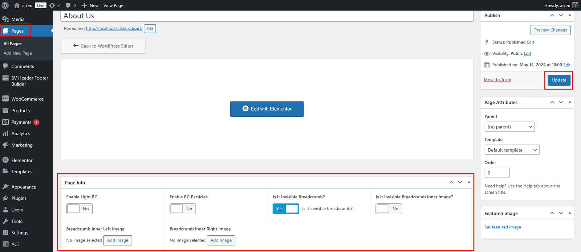
Task: Toggle the Enable BG Particles switch
Action: (183, 209)
